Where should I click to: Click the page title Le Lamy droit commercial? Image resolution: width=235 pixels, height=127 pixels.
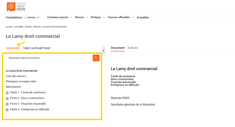pyautogui.click(x=33, y=36)
